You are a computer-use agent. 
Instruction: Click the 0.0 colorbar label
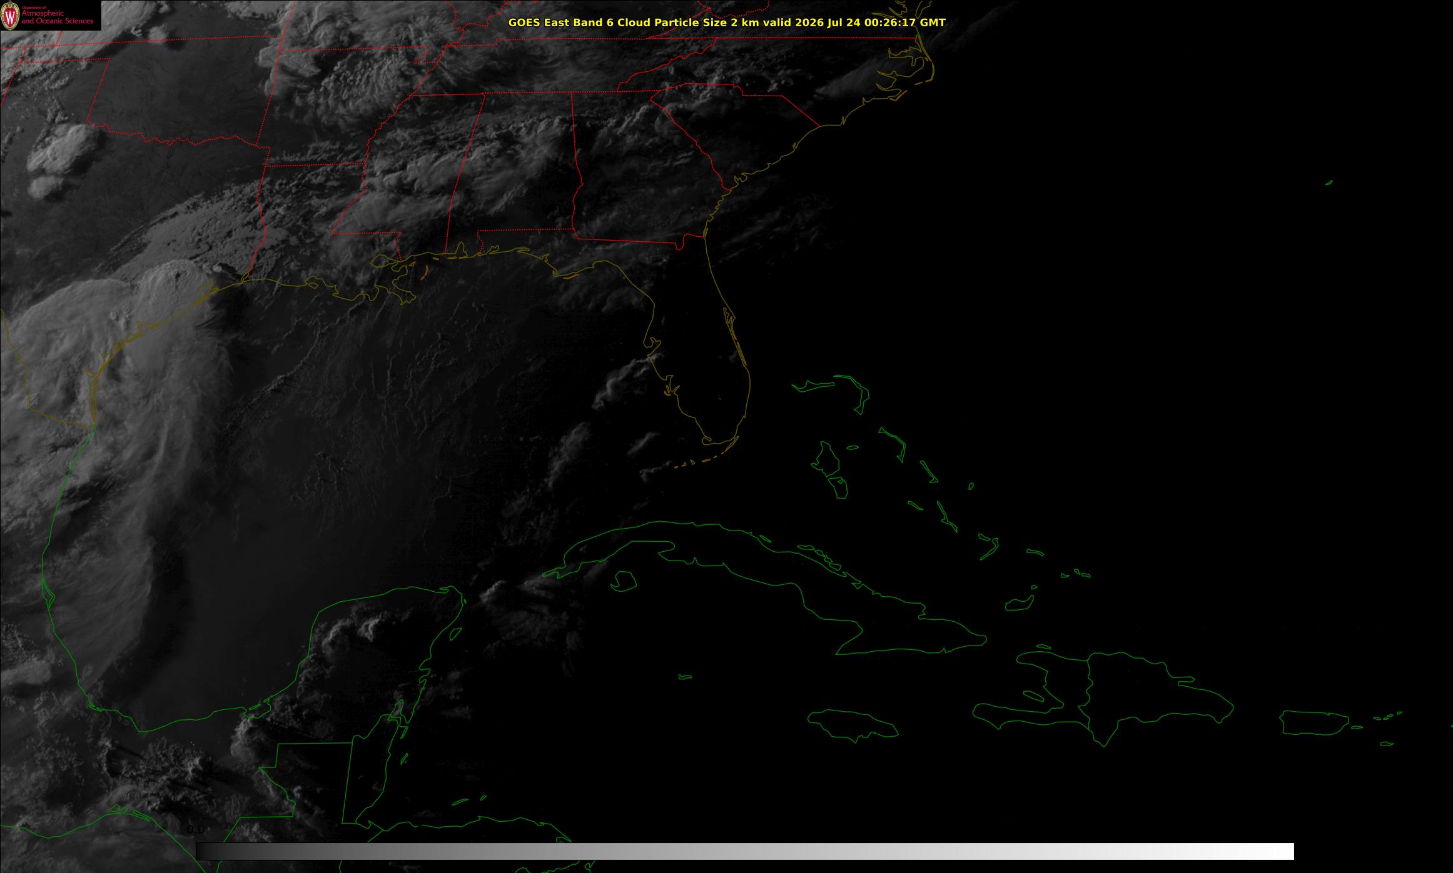click(196, 830)
